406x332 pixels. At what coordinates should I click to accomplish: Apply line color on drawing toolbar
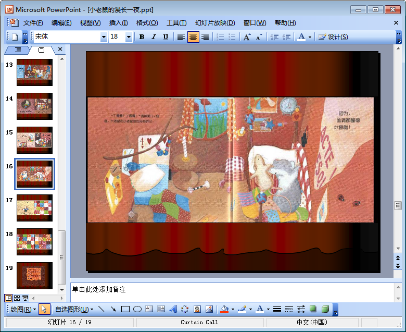242,309
